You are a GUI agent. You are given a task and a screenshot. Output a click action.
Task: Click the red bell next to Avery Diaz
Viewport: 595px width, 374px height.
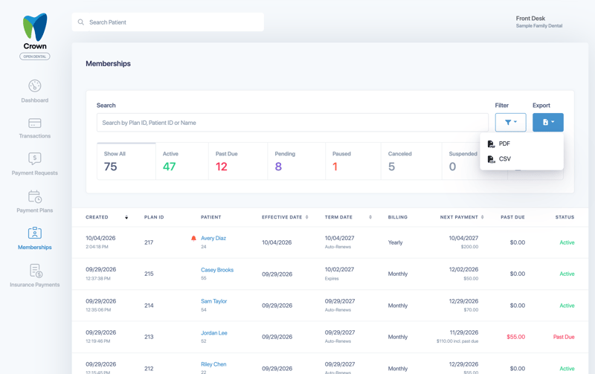193,238
